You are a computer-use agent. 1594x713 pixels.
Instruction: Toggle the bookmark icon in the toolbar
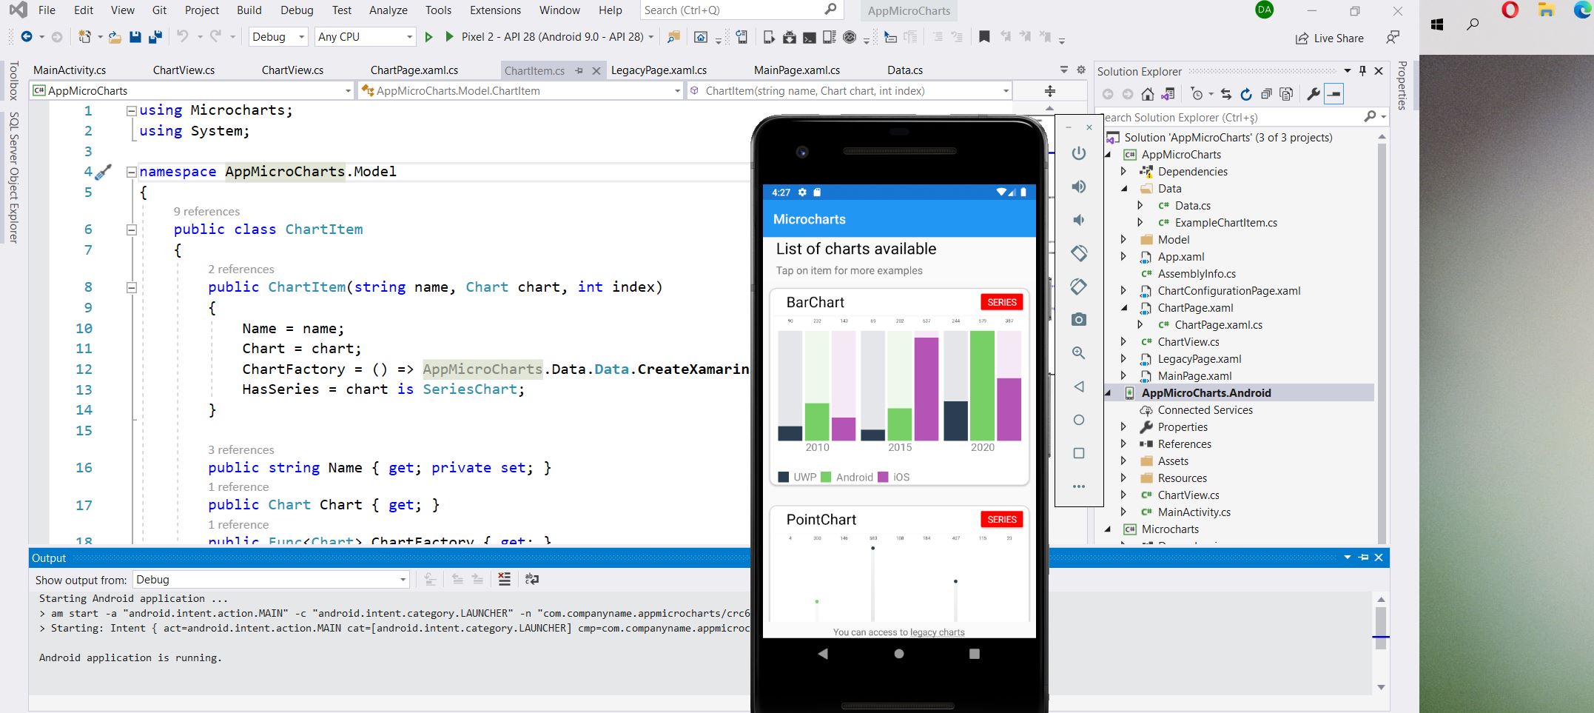click(x=984, y=36)
